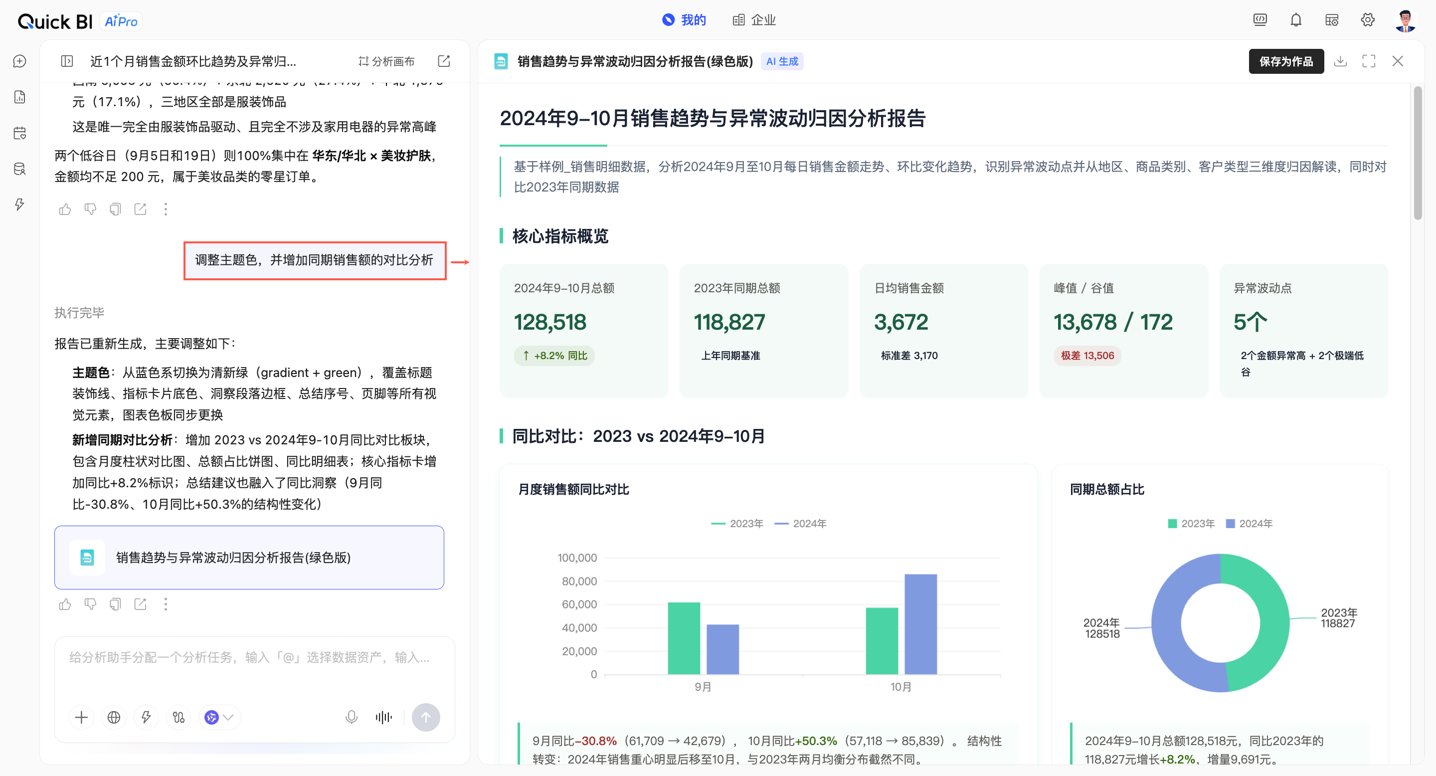Expand report to fullscreen
This screenshot has width=1436, height=776.
(1369, 61)
